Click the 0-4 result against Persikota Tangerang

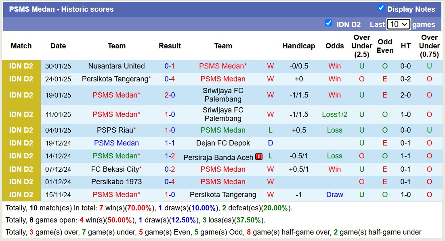pyautogui.click(x=170, y=79)
